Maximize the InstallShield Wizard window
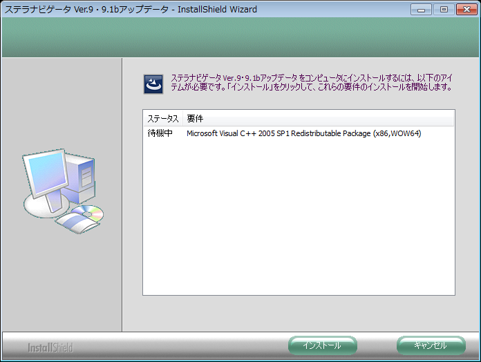 pos(444,10)
